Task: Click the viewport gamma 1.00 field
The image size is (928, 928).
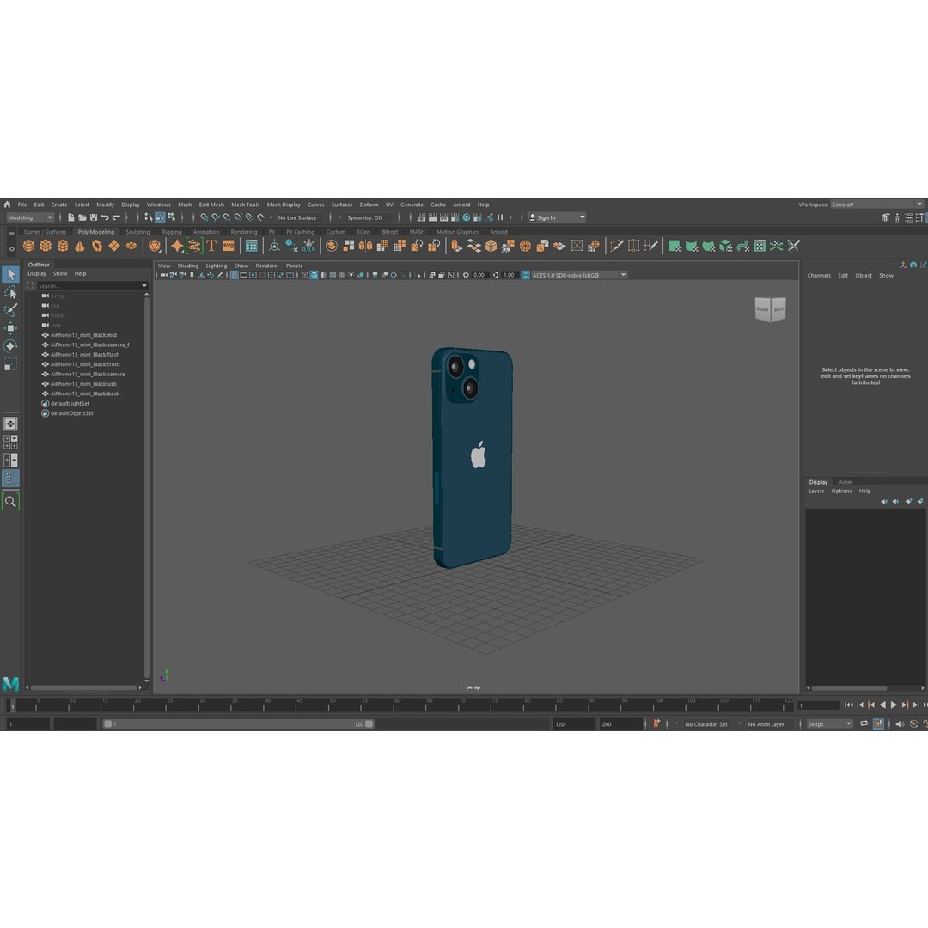Action: click(x=509, y=275)
